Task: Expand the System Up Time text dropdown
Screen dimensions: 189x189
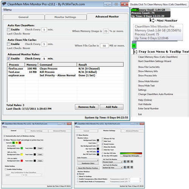Action: pyautogui.click(x=112, y=167)
